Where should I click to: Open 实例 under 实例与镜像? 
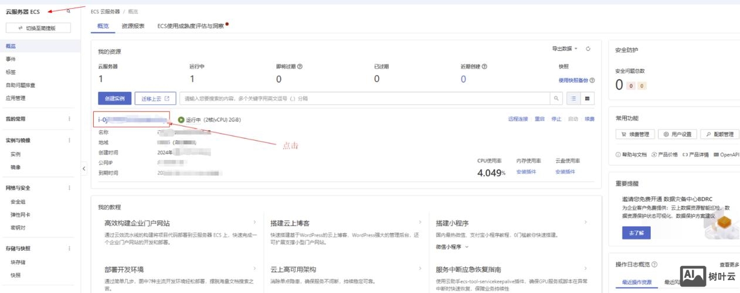coord(16,154)
